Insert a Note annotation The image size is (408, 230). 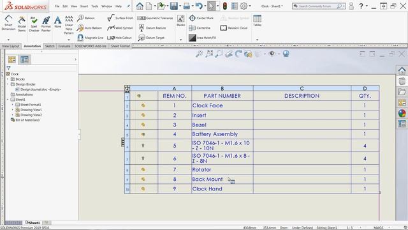(x=58, y=22)
